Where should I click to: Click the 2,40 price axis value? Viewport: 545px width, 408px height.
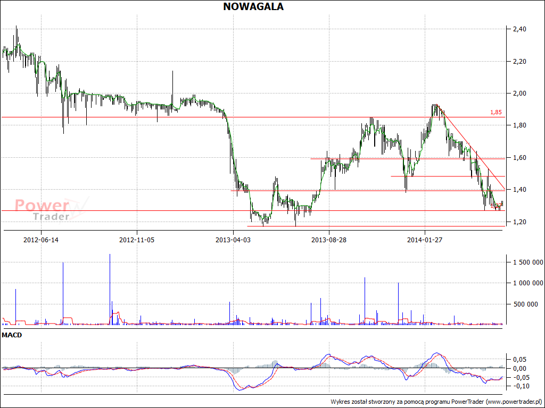[x=519, y=29]
